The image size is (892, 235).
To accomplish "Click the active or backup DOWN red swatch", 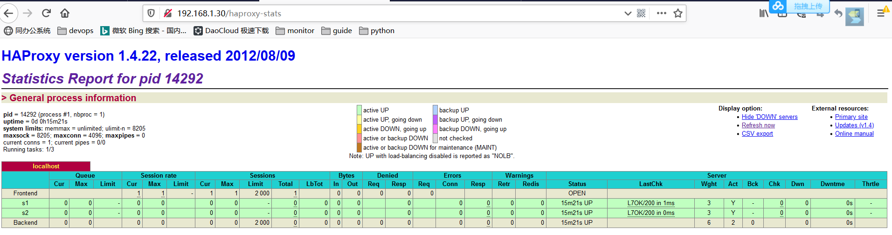I will coord(359,138).
